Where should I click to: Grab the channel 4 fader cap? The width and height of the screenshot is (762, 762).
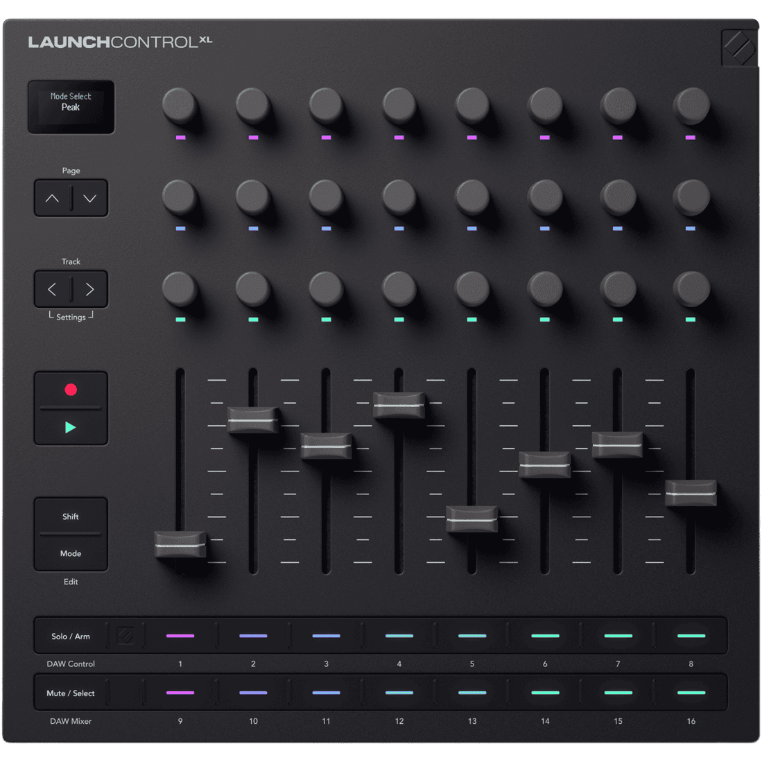click(x=399, y=406)
